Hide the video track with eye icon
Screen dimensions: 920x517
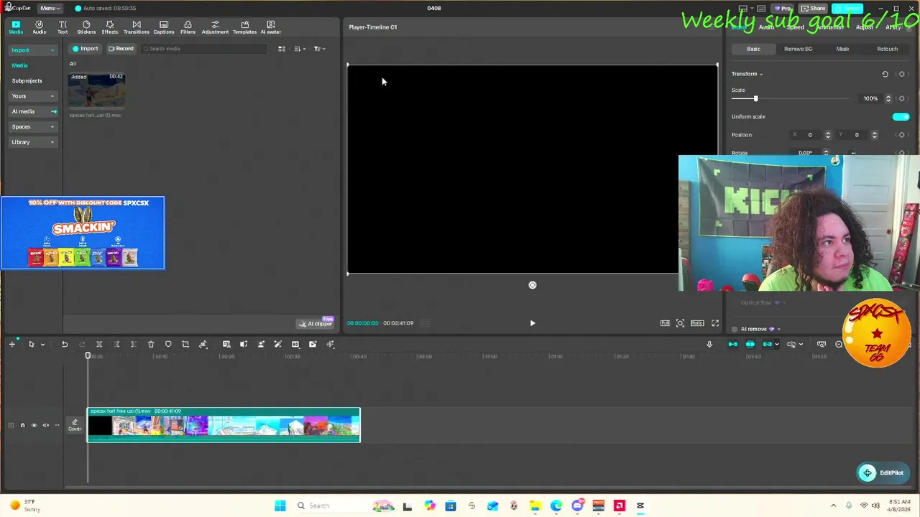tap(34, 425)
